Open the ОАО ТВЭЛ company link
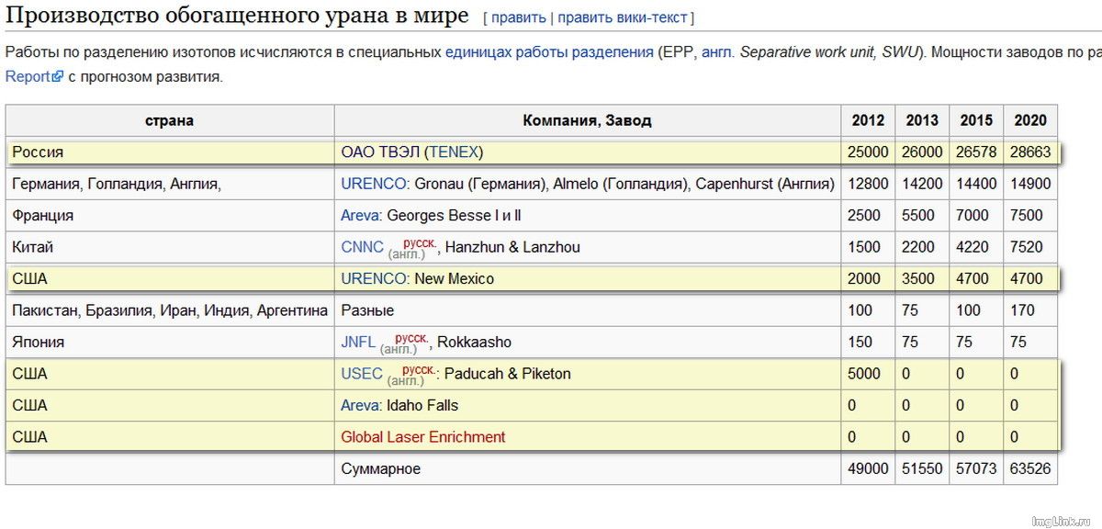Viewport: 1102px width, 529px height. click(x=382, y=152)
